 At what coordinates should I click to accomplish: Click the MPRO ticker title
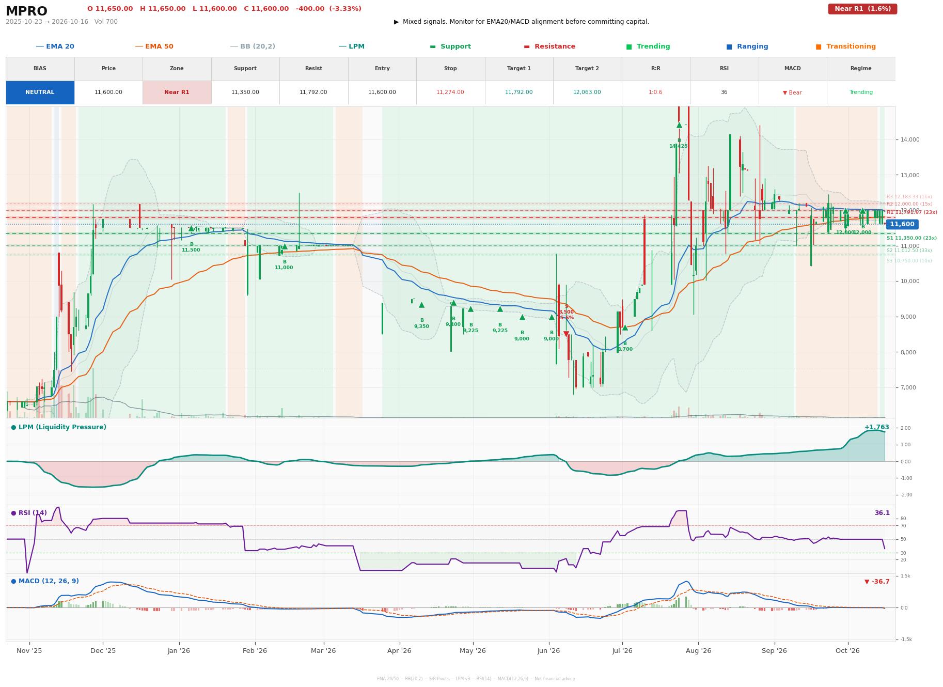coord(26,11)
